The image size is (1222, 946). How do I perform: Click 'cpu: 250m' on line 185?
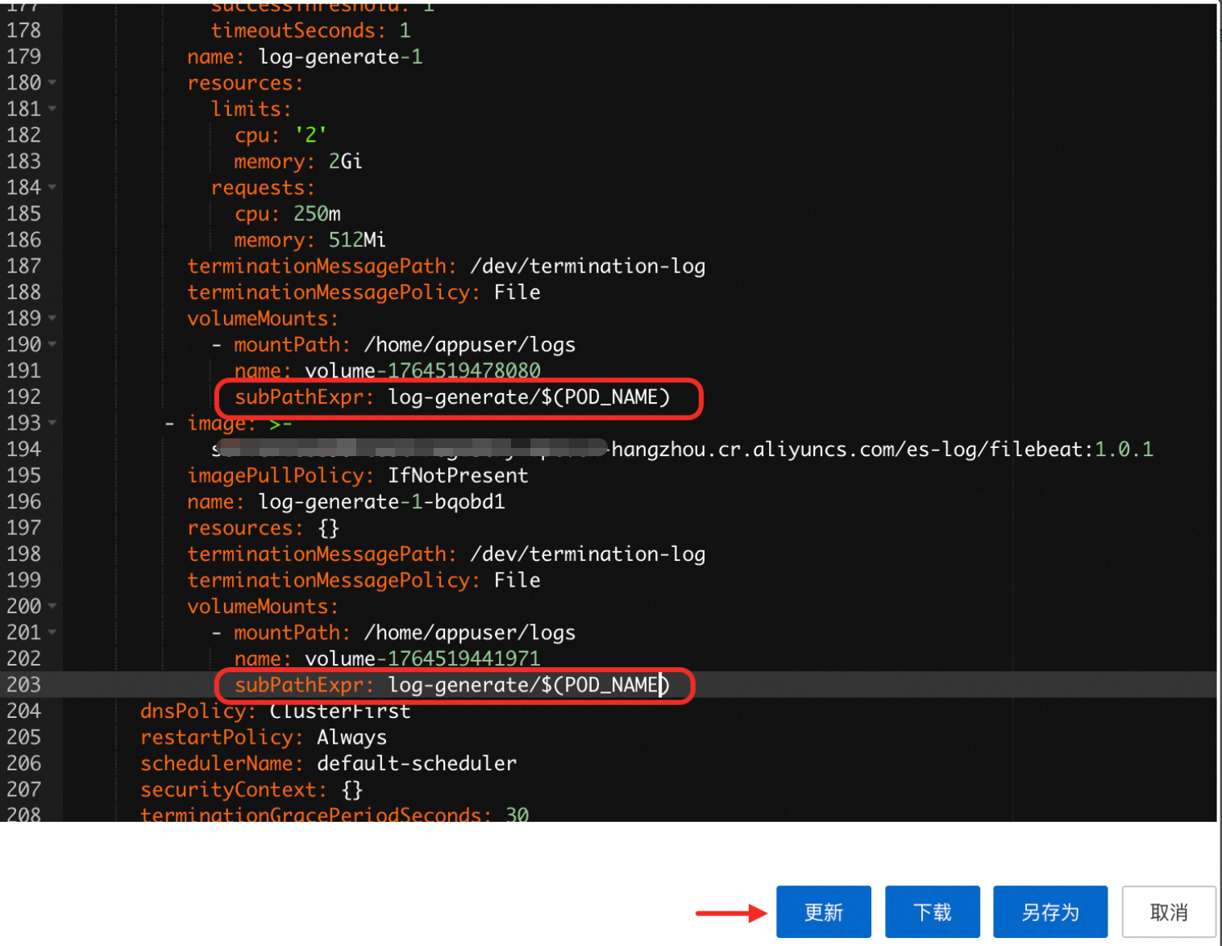pyautogui.click(x=288, y=214)
